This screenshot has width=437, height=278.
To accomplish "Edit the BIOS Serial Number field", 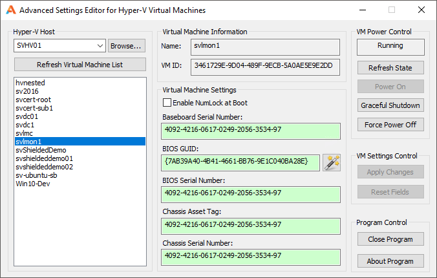I will click(251, 195).
